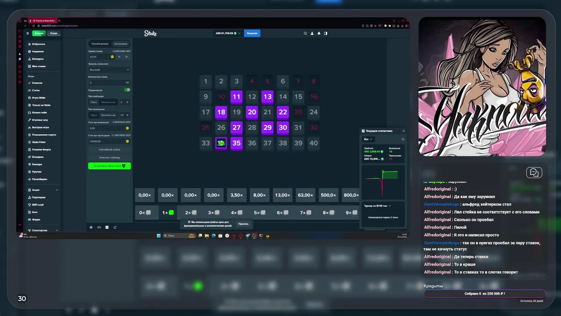Viewport: 561px width, 316px height.
Task: Open the Все filter dropdown in statistics
Action: 368,139
